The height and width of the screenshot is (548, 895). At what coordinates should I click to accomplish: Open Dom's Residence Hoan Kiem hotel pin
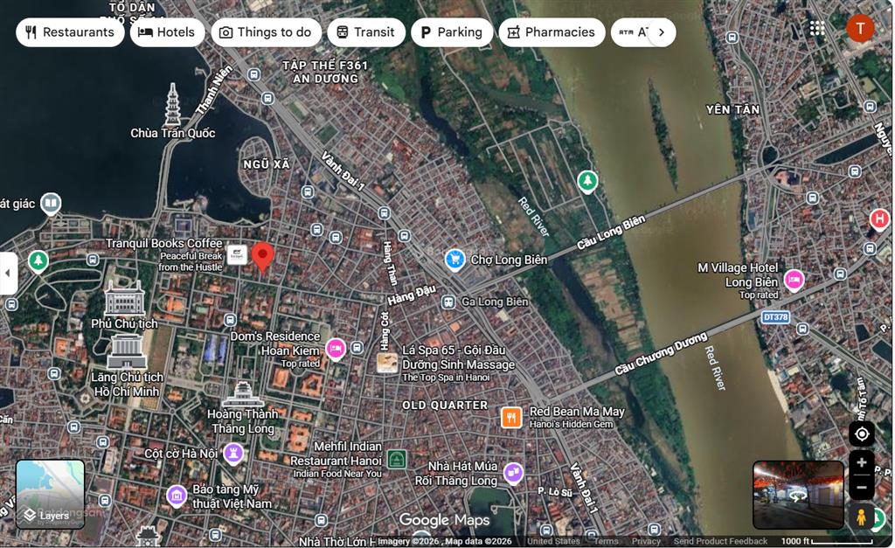(336, 348)
